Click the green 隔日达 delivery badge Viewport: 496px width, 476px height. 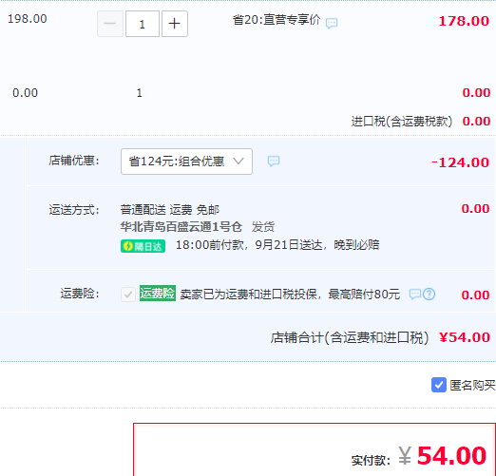[x=143, y=246]
